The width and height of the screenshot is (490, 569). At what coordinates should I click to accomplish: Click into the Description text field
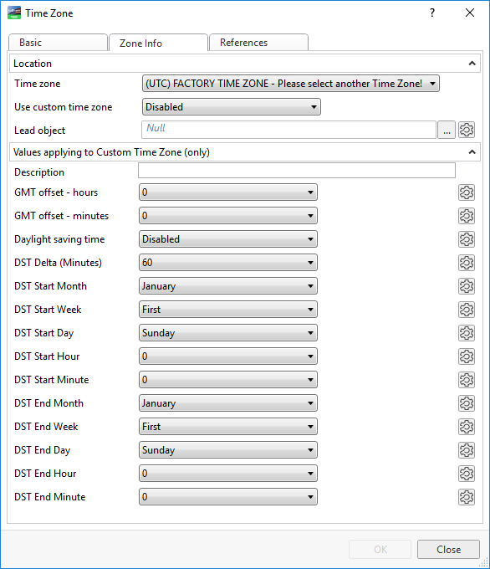point(297,171)
